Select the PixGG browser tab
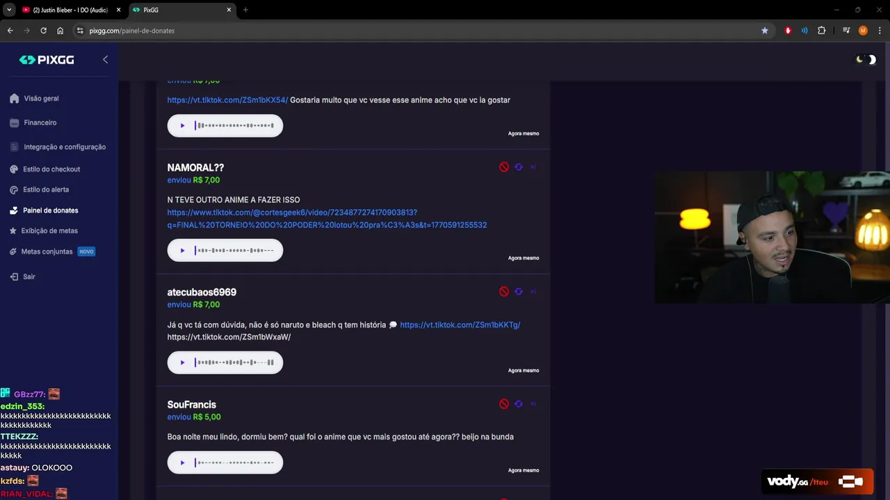The width and height of the screenshot is (890, 500). [181, 10]
